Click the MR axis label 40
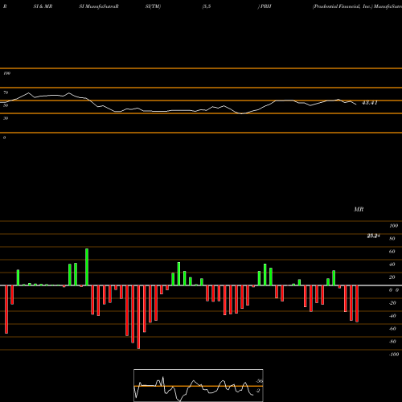The height and width of the screenshot is (402, 402). (x=392, y=265)
